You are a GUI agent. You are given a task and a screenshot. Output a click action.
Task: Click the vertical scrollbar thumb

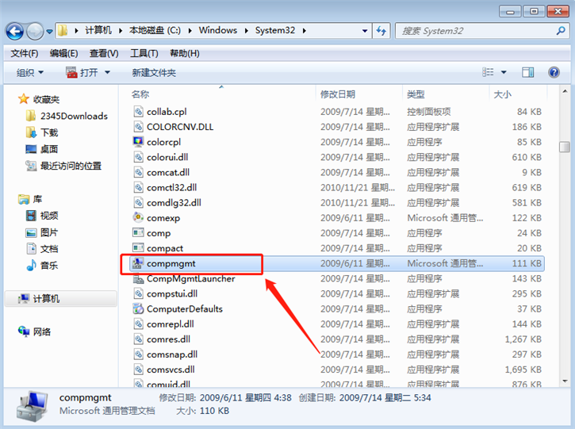[565, 147]
